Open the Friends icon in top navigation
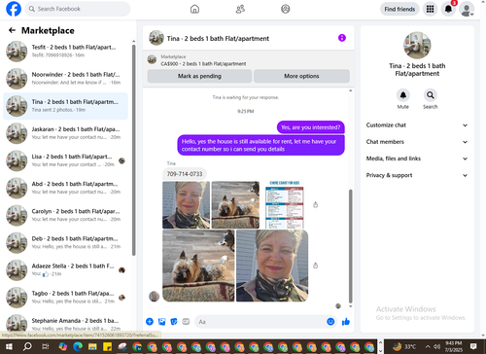Viewport: 486px width, 354px height. pyautogui.click(x=240, y=9)
